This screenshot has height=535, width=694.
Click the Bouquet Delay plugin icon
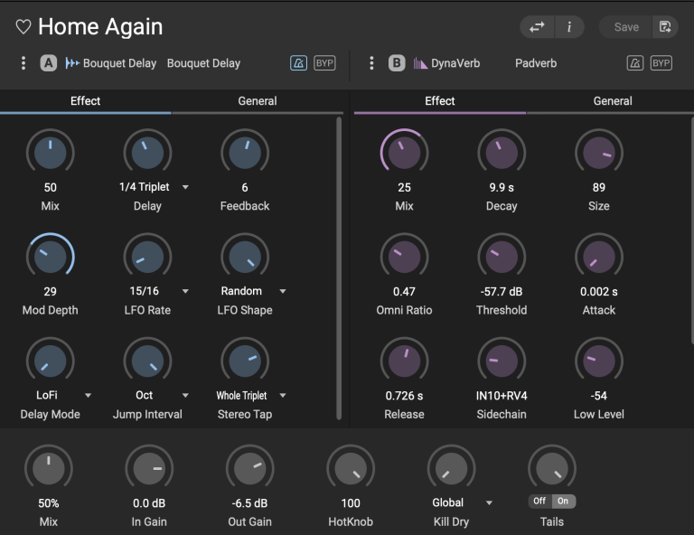tap(72, 63)
